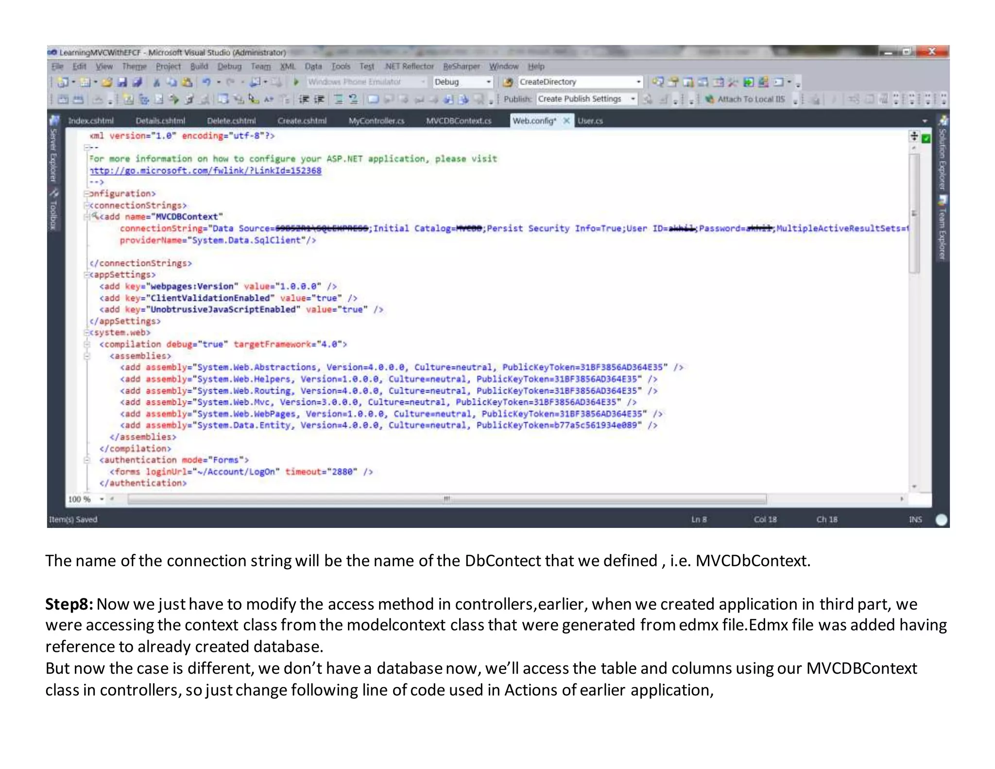Click the Redo arrow icon
Screen dimensions: 995x769
click(x=231, y=82)
